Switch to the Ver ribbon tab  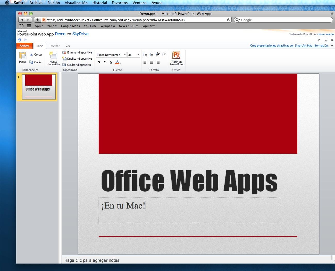[68, 46]
